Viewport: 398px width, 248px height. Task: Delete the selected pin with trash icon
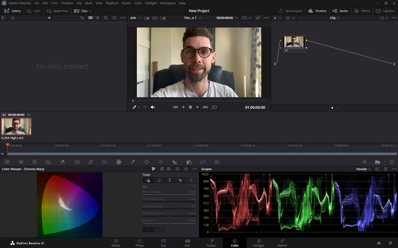pos(191,180)
